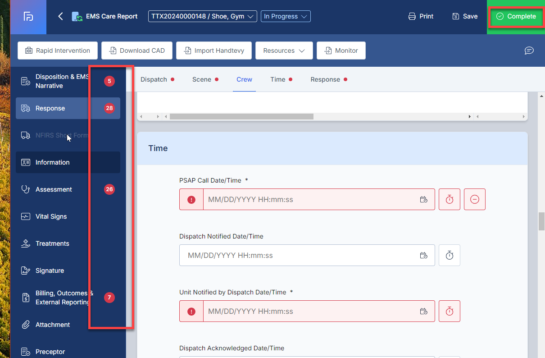The image size is (545, 358).
Task: Click the Disposition & EMS Narrative icon
Action: point(26,81)
